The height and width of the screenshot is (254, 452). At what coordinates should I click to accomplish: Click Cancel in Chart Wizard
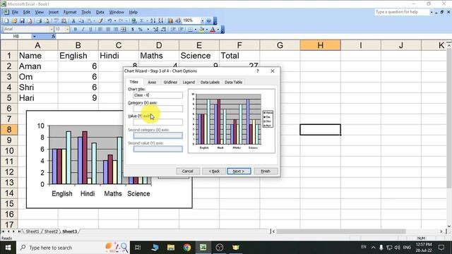coord(188,171)
